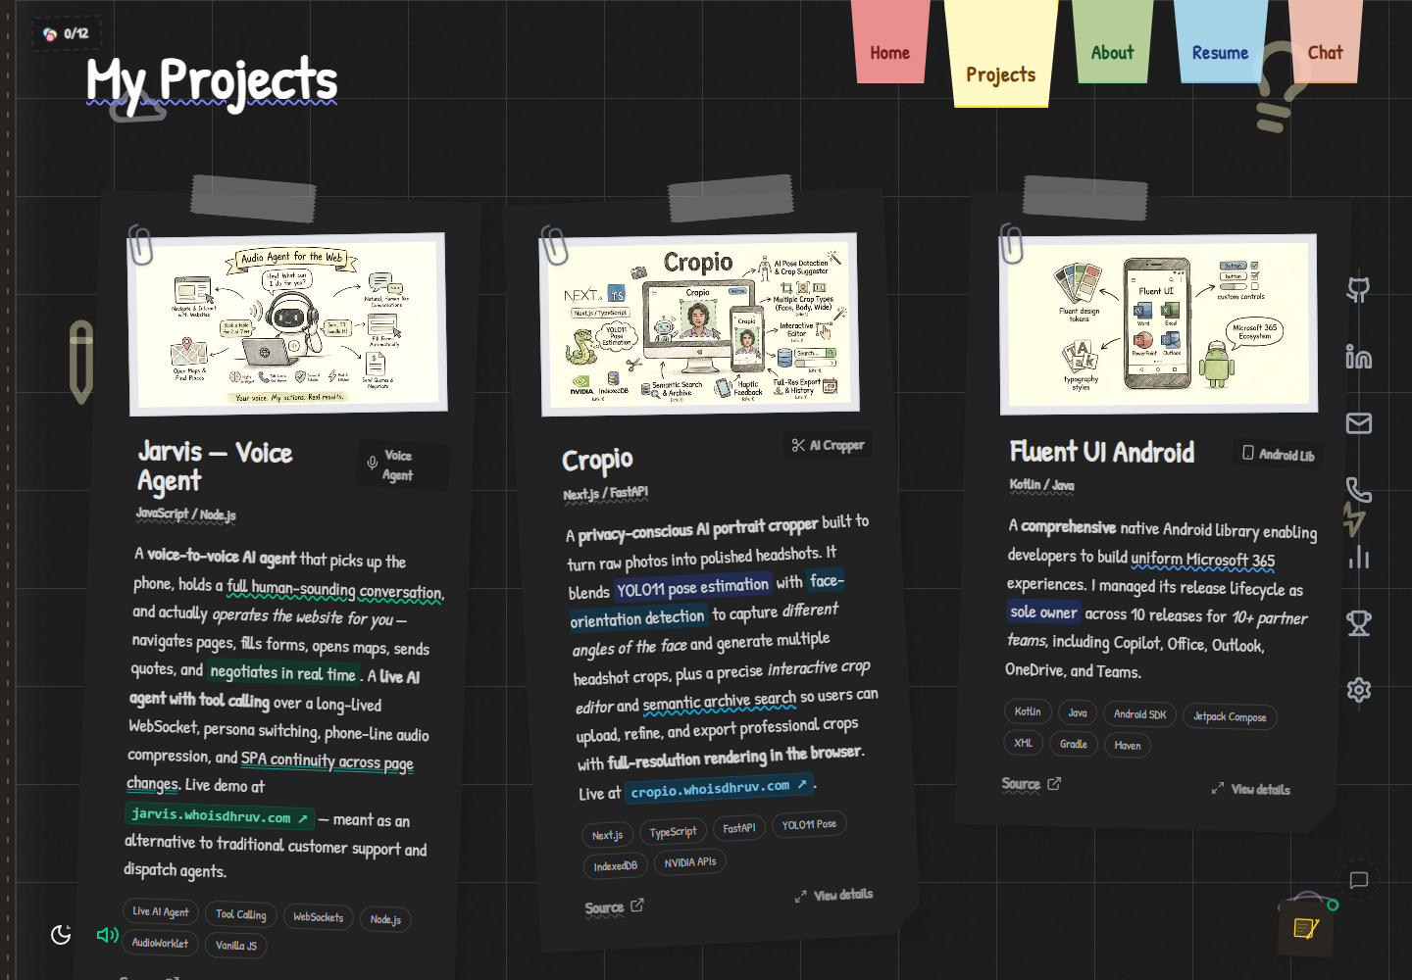
Task: Click the Live AI Agent tag
Action: (161, 911)
